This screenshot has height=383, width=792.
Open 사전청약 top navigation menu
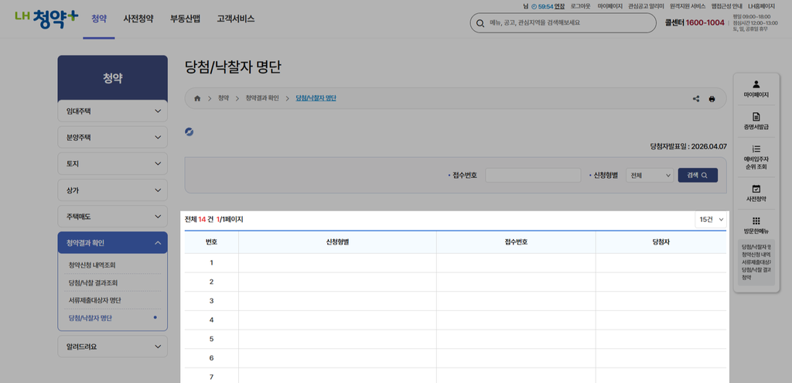click(x=138, y=19)
